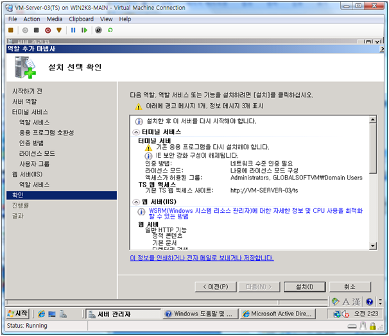The width and height of the screenshot is (389, 336).
Task: Collapse the 웹 서버(IIS) section
Action: [136, 202]
